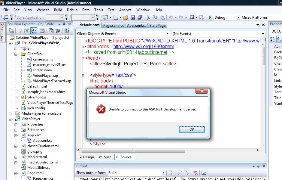The height and width of the screenshot is (180, 282).
Task: Click the Copy Web Site icon
Action: tap(51, 31)
